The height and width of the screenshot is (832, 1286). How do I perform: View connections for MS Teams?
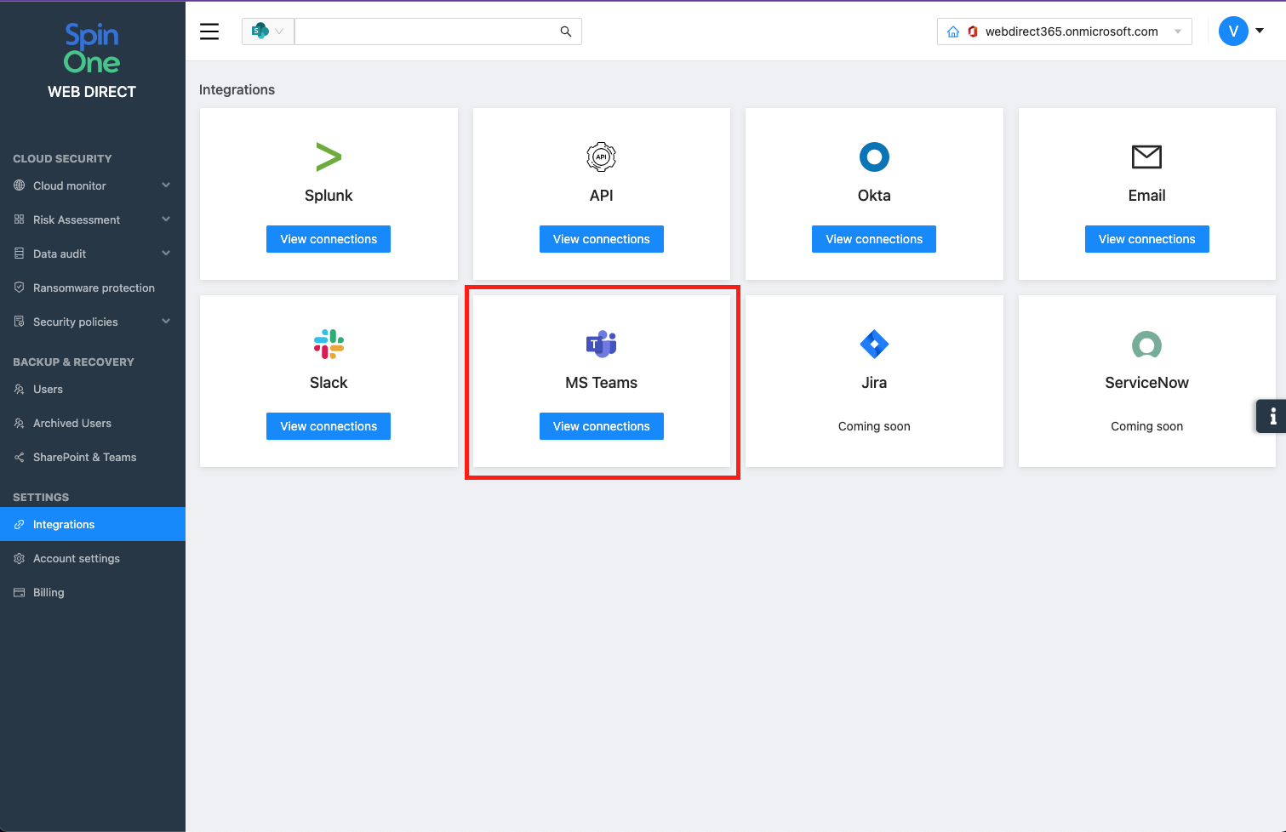(601, 426)
